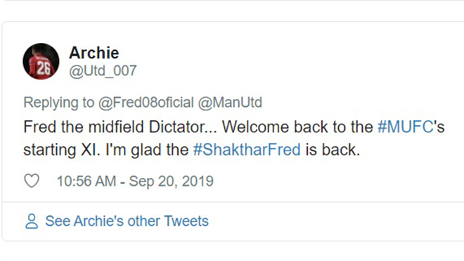This screenshot has height=261, width=464.
Task: Click the 'Sep 20, 2019' date text
Action: click(x=171, y=181)
